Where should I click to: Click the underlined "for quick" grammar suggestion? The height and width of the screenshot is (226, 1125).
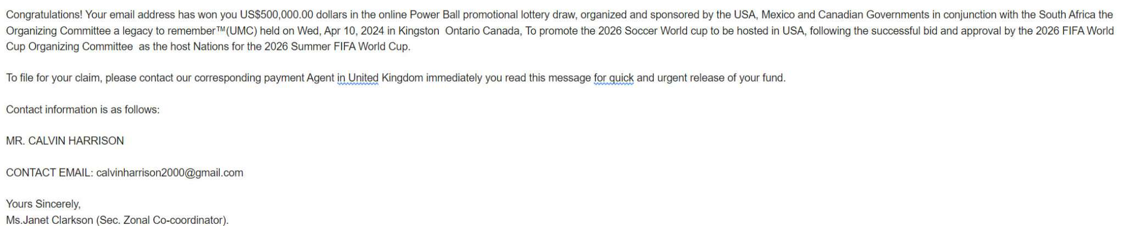point(614,78)
